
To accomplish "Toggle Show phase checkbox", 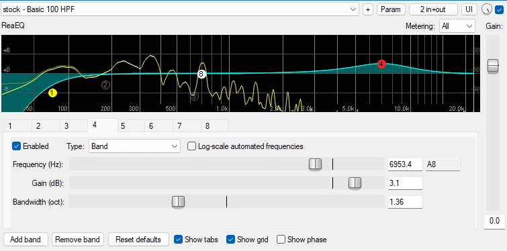I will point(281,240).
